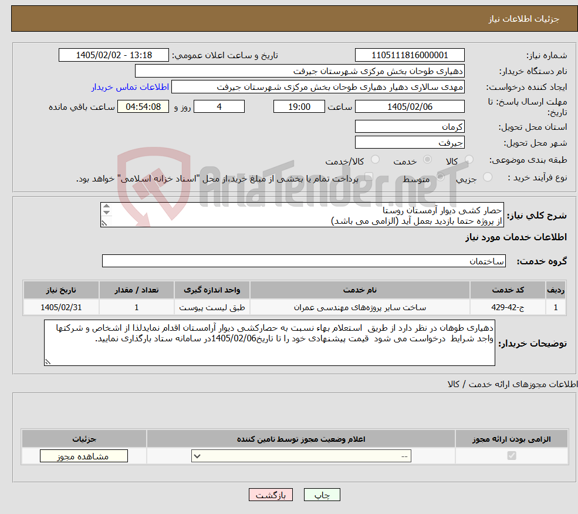Click the واحد اندازه گیری column header

pyautogui.click(x=212, y=290)
